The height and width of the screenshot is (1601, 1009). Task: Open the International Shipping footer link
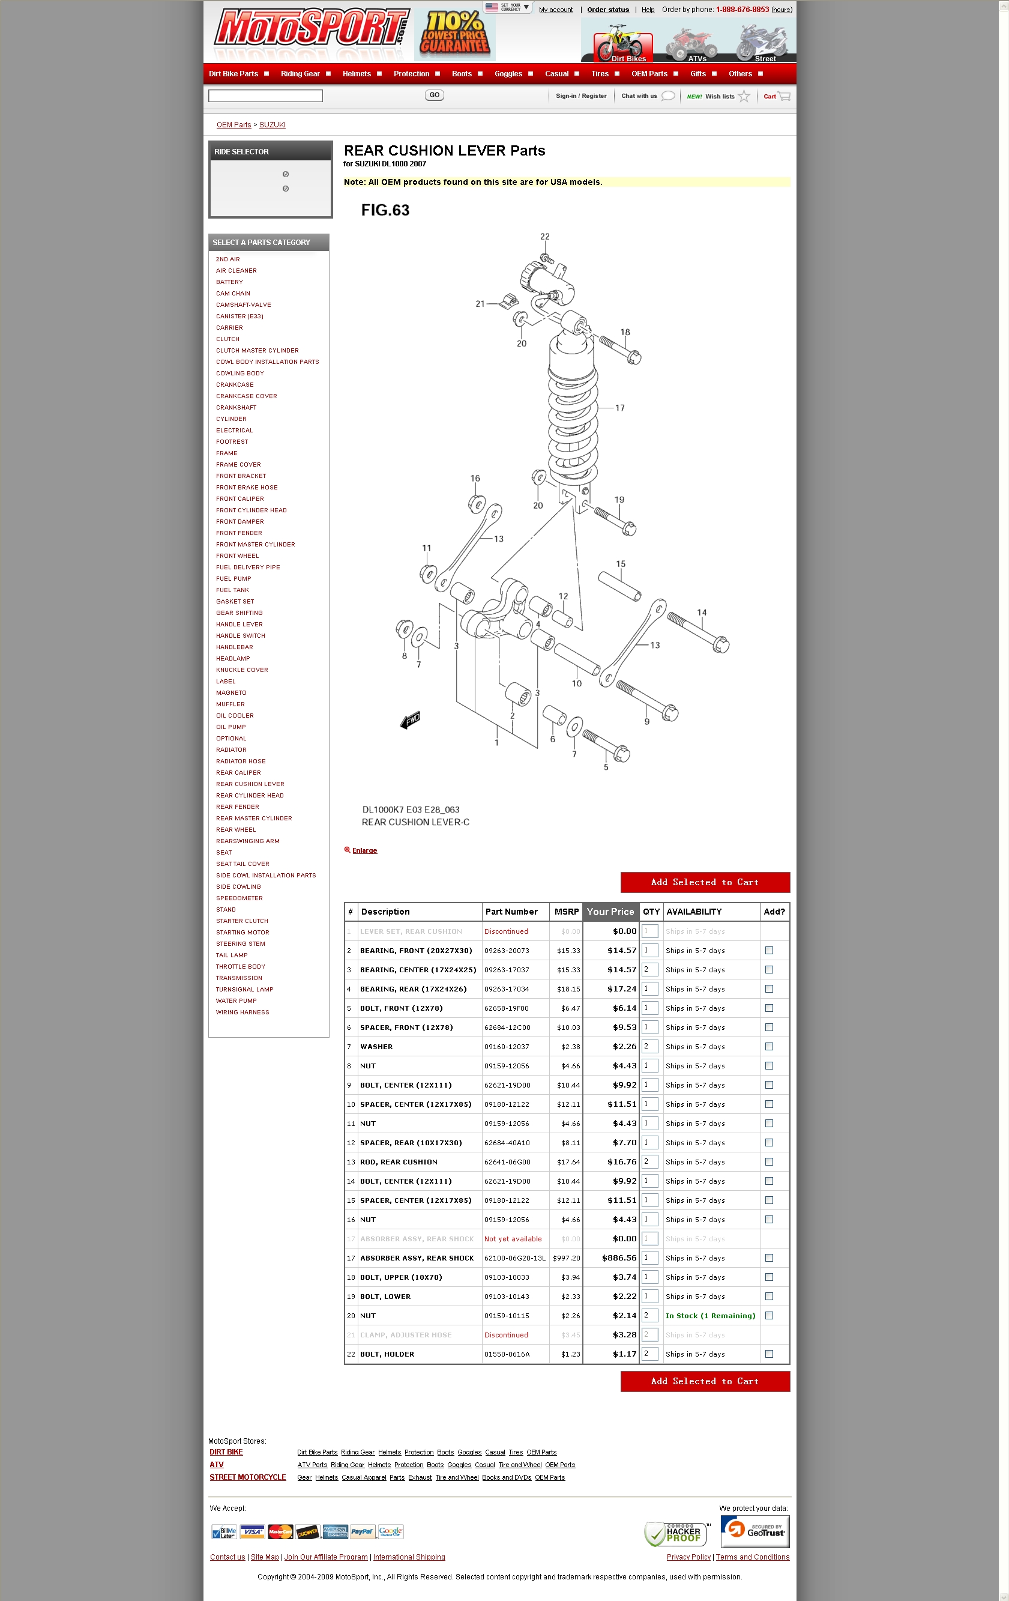(409, 1557)
